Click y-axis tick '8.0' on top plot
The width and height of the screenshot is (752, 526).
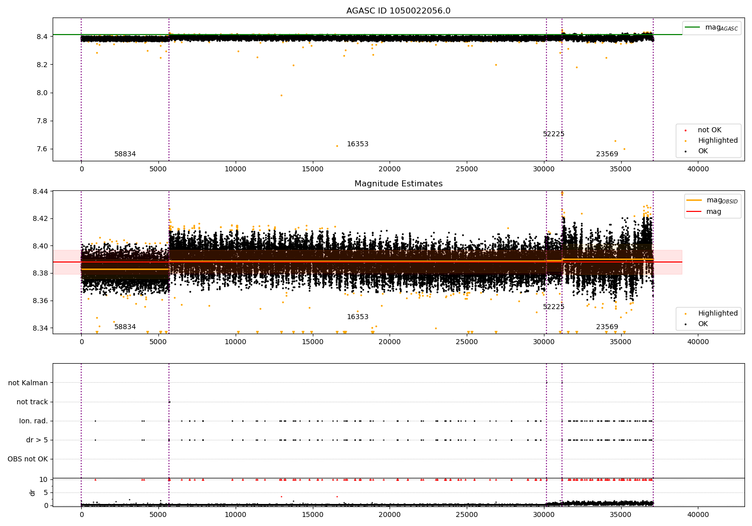click(x=42, y=93)
